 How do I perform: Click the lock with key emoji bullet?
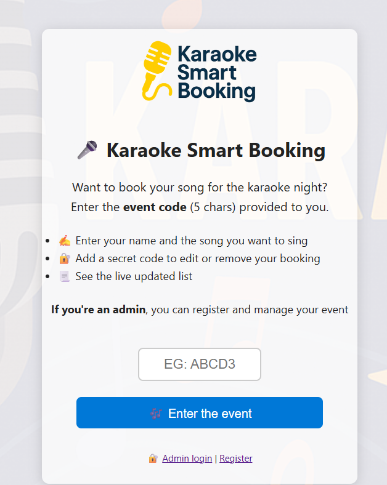[65, 259]
